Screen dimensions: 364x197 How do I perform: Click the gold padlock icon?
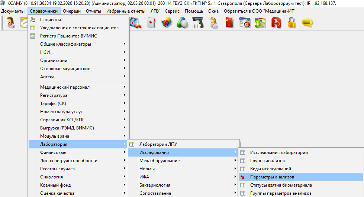click(x=291, y=23)
